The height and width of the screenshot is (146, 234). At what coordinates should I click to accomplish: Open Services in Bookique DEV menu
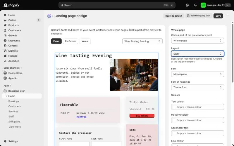(13, 111)
